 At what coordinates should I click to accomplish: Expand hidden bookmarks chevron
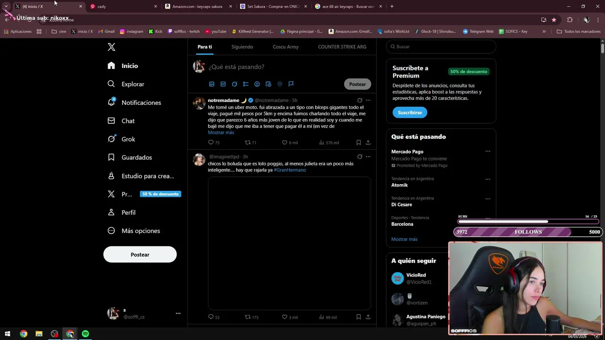pos(544,32)
